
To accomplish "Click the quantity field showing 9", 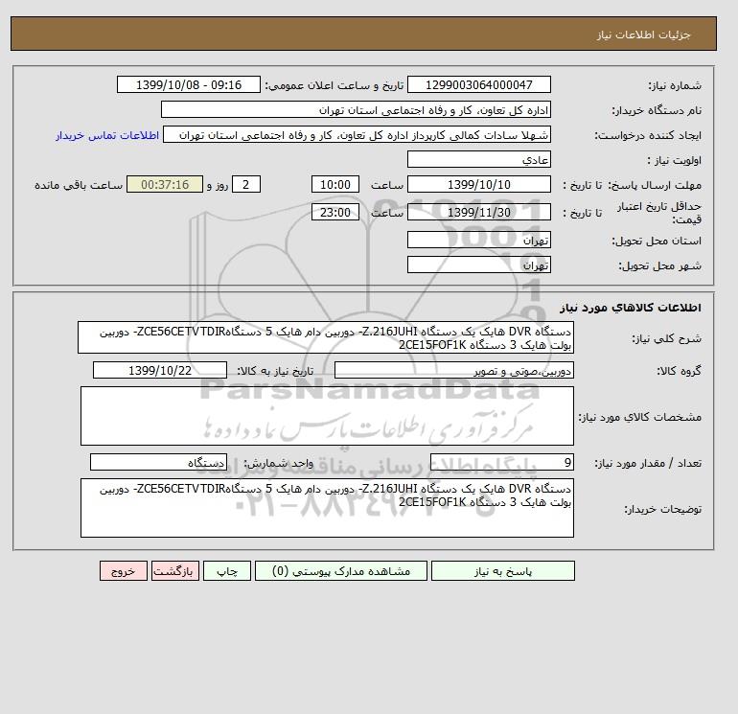I will click(501, 462).
